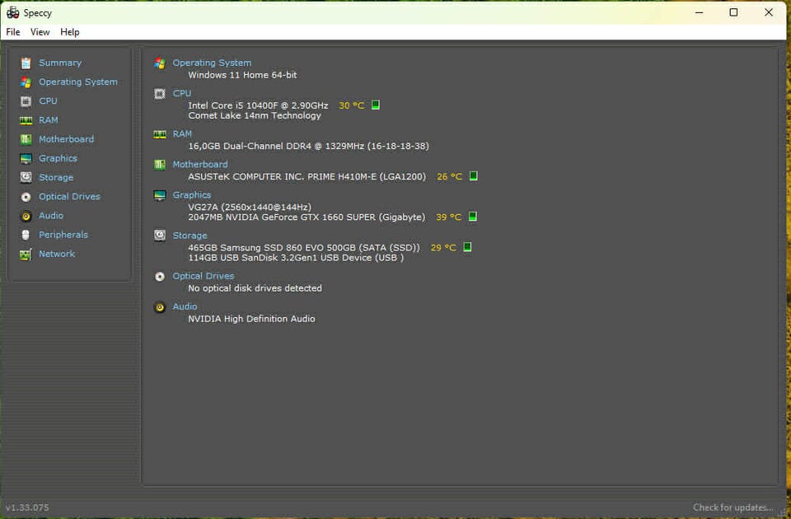
Task: Click the Peripherals mouse icon in sidebar
Action: [26, 235]
